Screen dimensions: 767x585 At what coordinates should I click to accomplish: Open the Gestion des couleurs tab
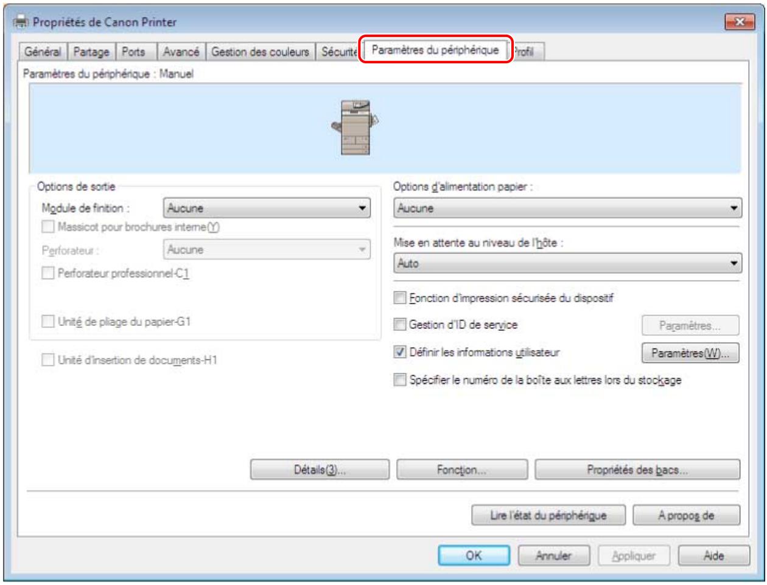(260, 52)
